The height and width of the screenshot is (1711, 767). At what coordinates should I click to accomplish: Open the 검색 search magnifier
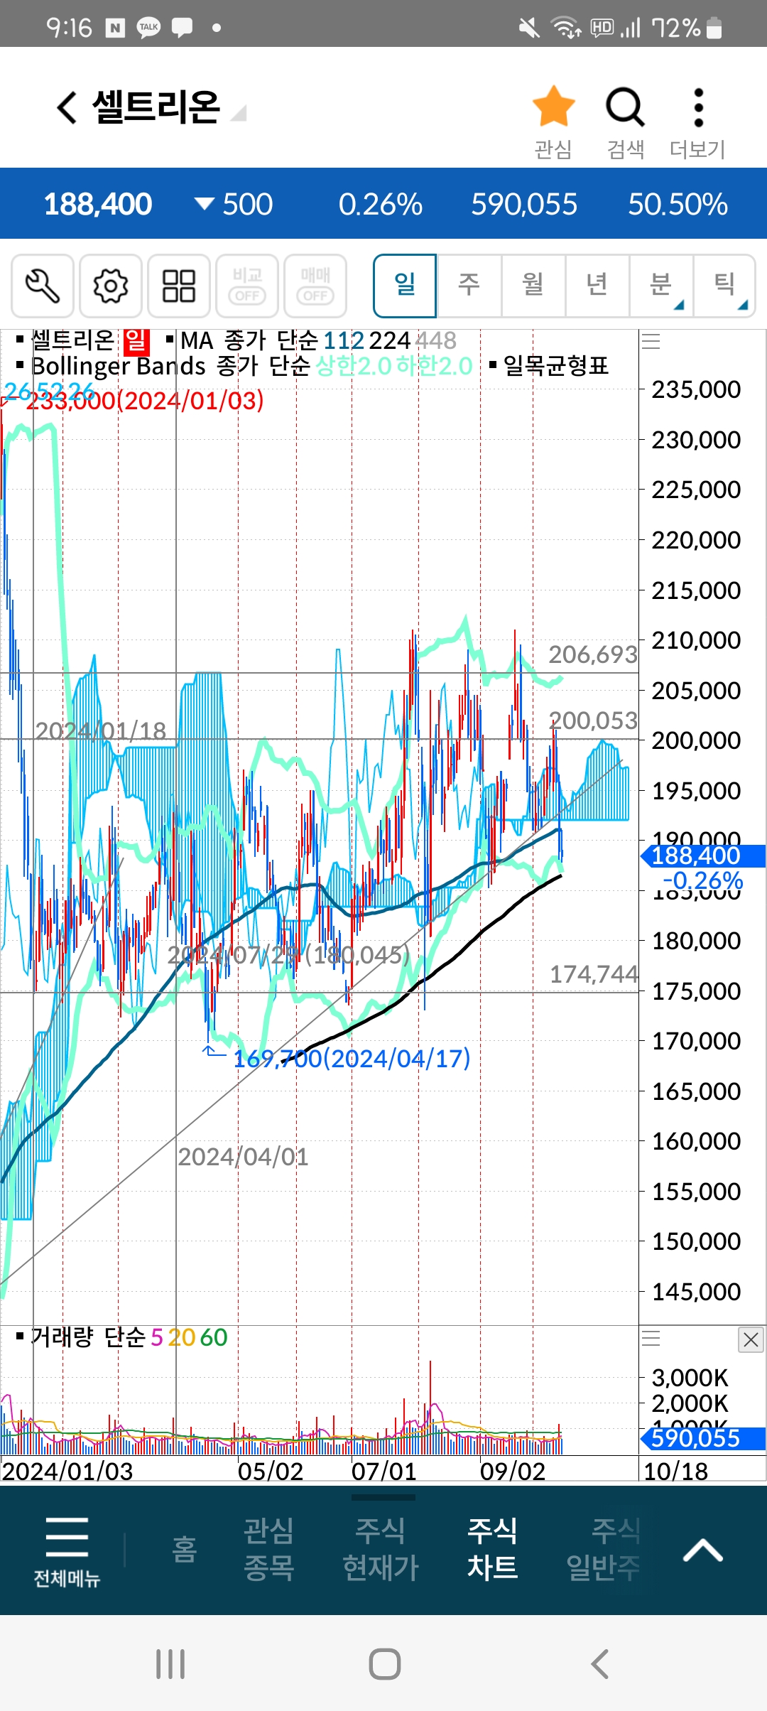(625, 107)
